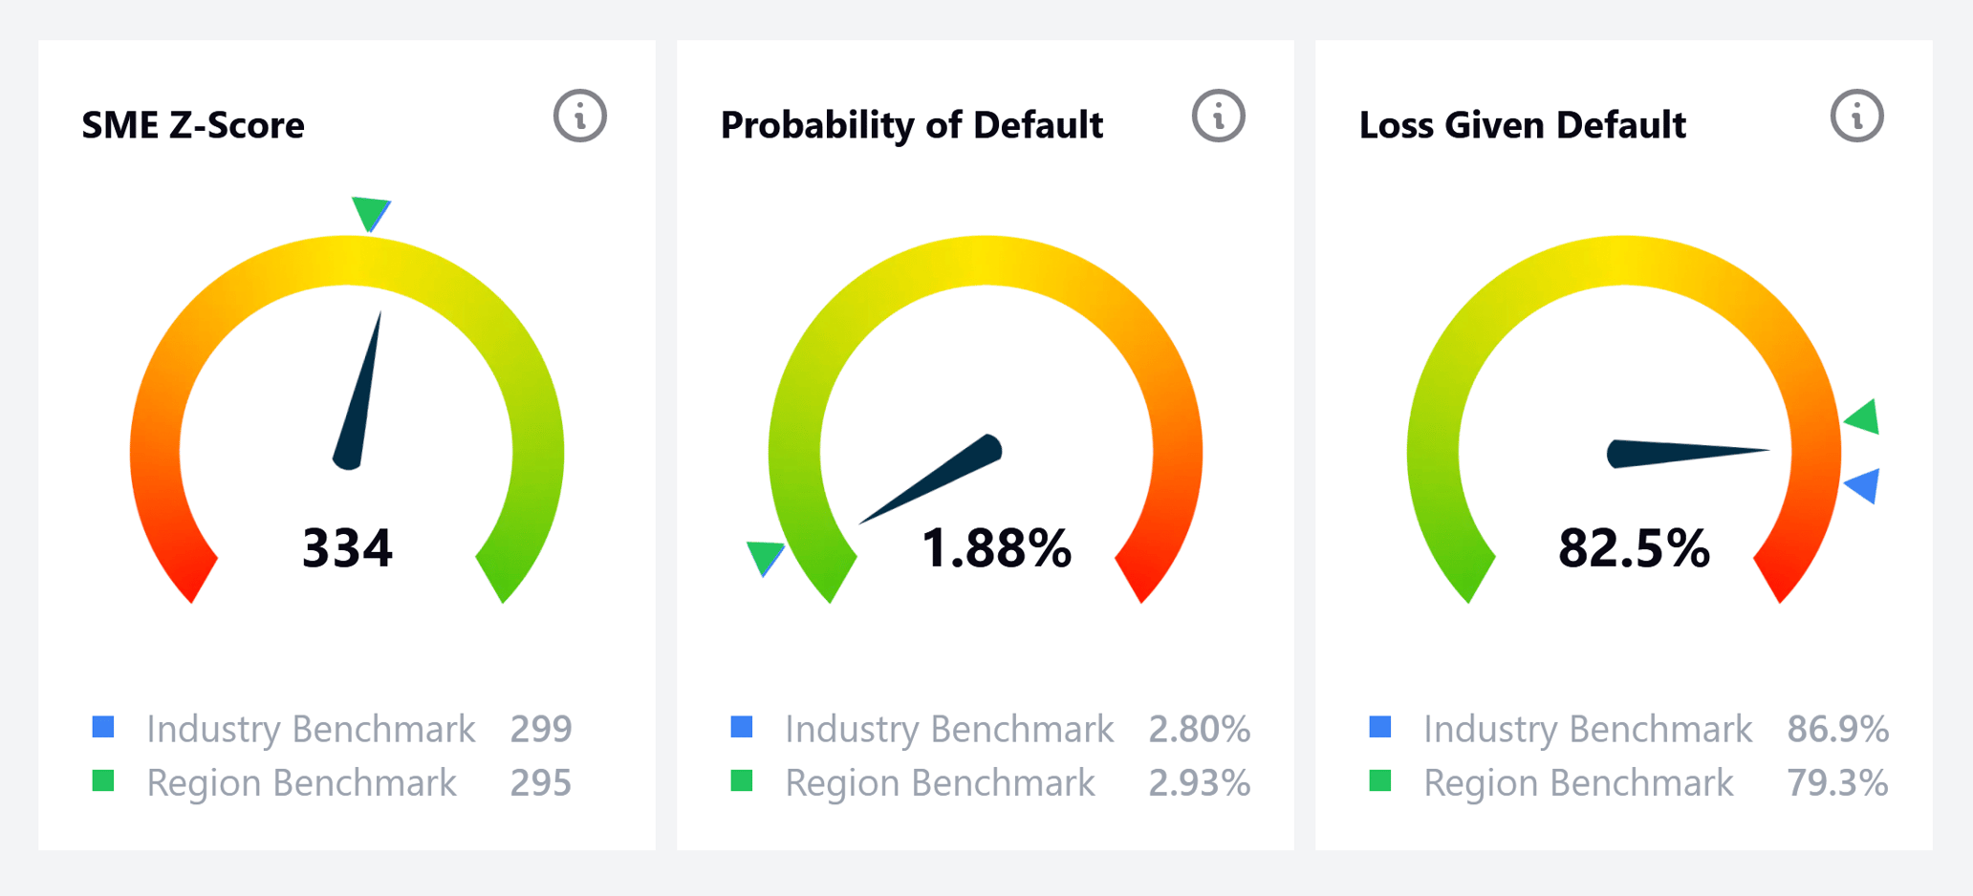
Task: Click the 334 Z-Score value
Action: 347,548
